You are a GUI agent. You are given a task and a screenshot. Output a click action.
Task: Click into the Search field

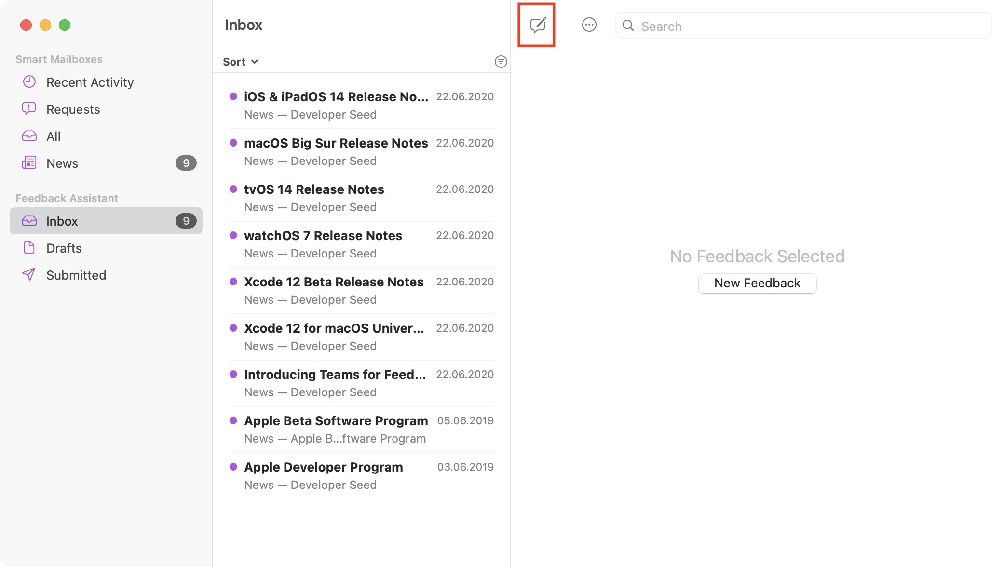(x=810, y=26)
